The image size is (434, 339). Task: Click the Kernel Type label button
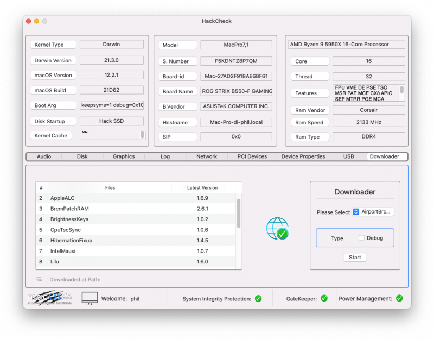53,45
